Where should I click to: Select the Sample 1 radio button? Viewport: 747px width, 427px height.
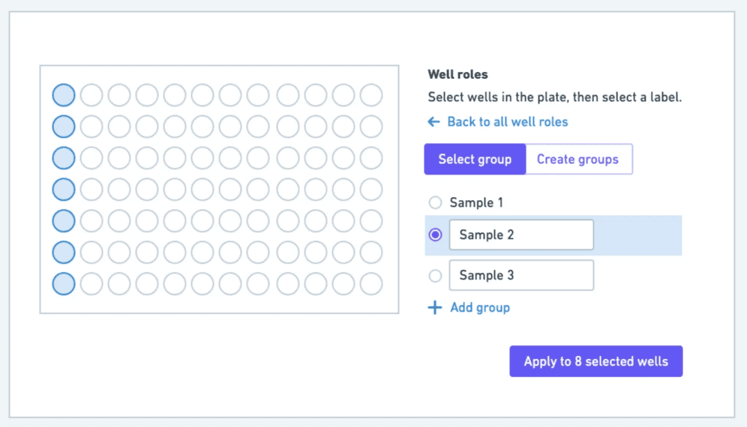tap(435, 202)
